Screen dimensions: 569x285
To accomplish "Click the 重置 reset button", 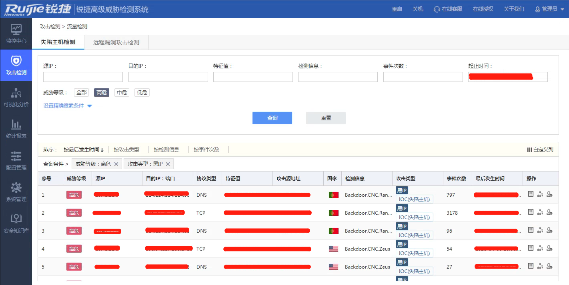I will pyautogui.click(x=326, y=118).
